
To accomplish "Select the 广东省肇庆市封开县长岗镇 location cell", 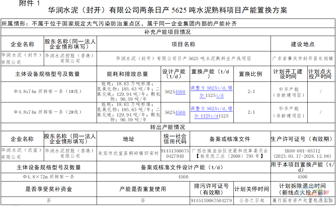I will point(303,58).
